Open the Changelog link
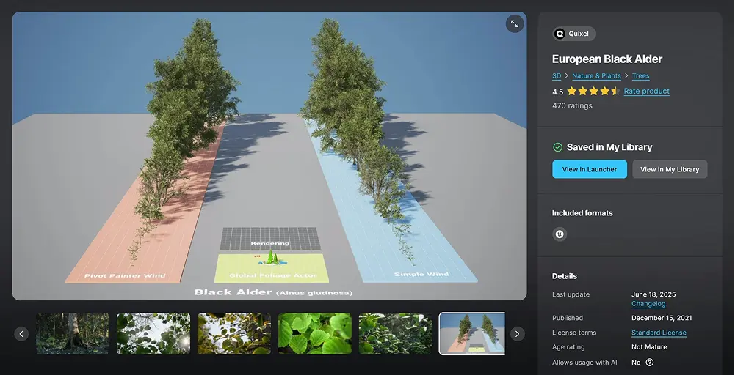Screen dimensions: 735x375 (648, 304)
